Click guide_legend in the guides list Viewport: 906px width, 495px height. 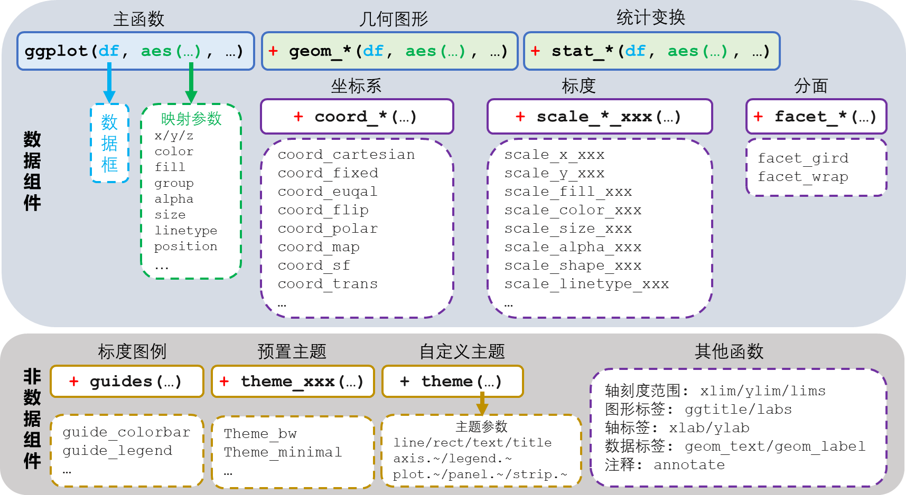tap(117, 451)
